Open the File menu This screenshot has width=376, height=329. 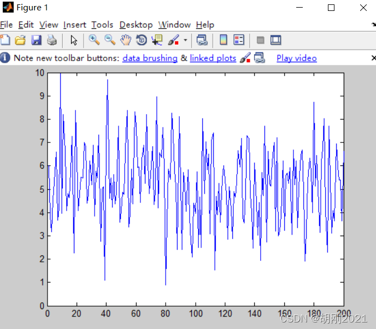tap(7, 25)
